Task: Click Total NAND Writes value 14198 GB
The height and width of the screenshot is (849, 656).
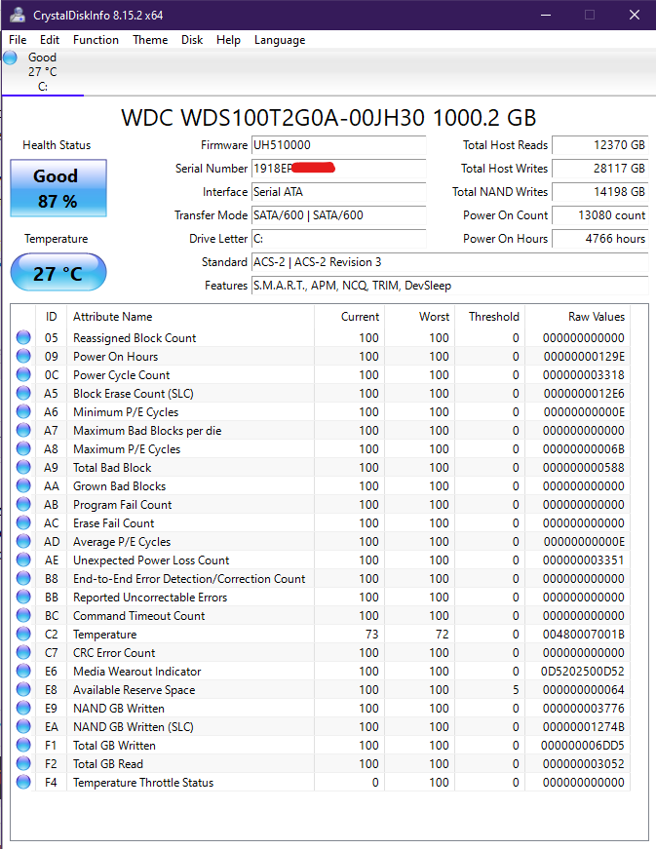Action: (599, 192)
